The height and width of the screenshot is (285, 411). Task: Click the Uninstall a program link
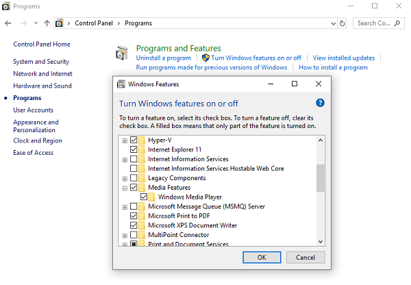[164, 58]
